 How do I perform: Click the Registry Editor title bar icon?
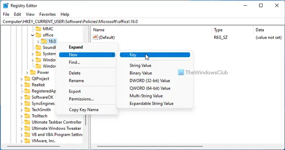6,6
